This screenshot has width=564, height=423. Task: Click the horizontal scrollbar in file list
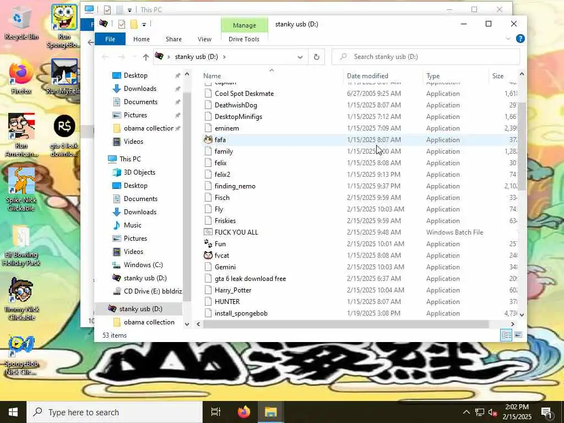tap(346, 324)
